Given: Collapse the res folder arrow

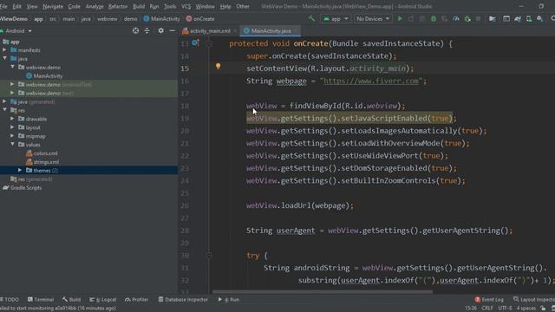Looking at the screenshot, I should (4, 110).
